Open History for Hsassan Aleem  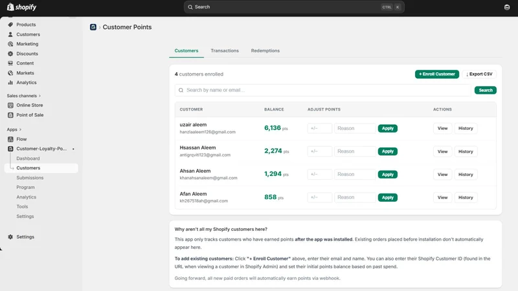(466, 151)
